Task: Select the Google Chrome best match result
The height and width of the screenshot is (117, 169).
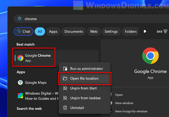Action: (57, 58)
